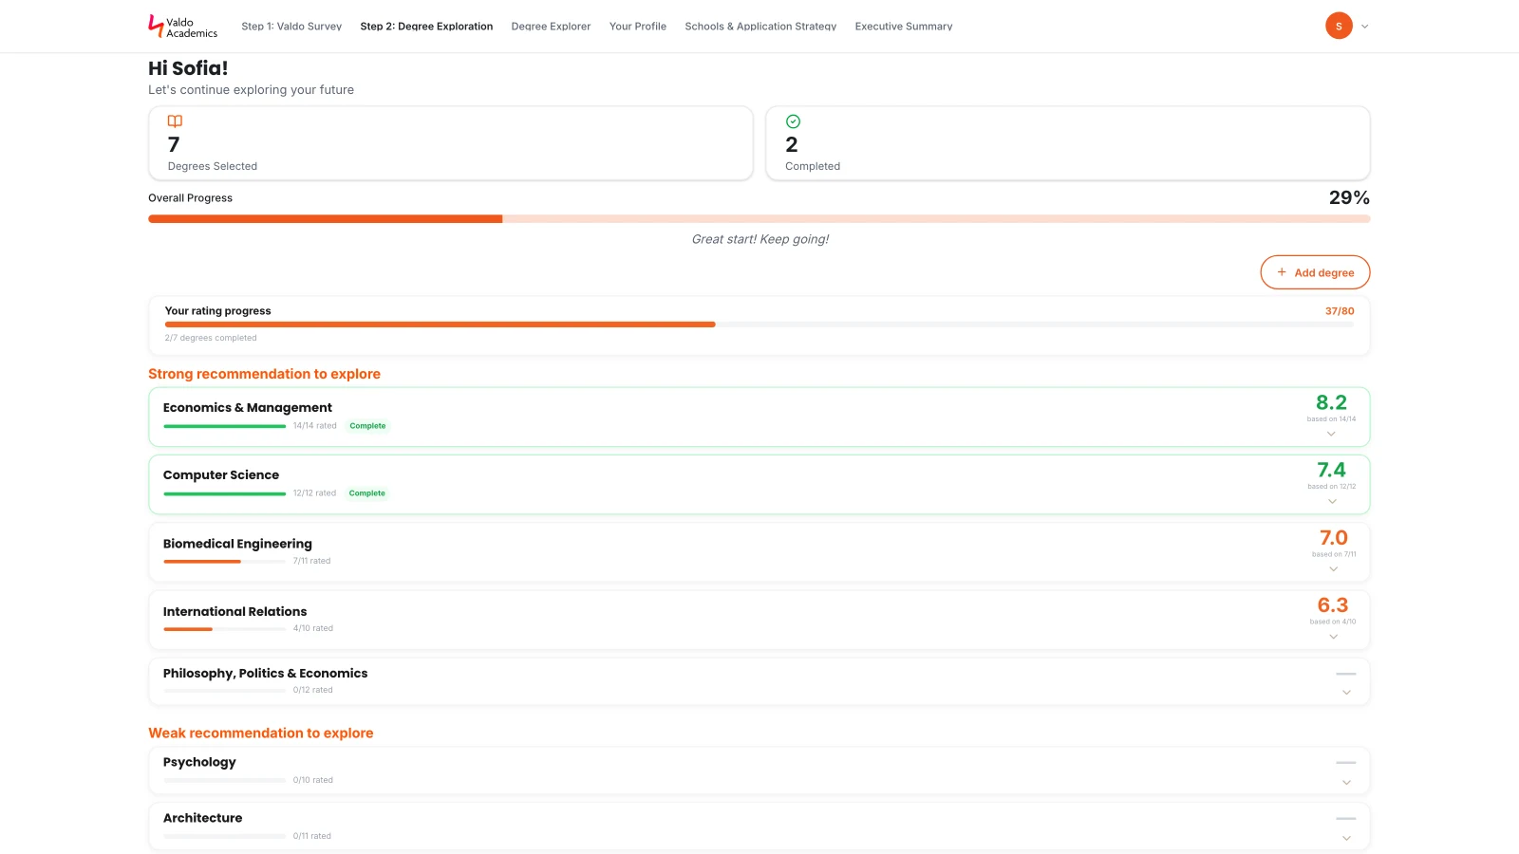Click the Complete badge on Computer Science
Viewport: 1519px width, 854px height.
(366, 493)
